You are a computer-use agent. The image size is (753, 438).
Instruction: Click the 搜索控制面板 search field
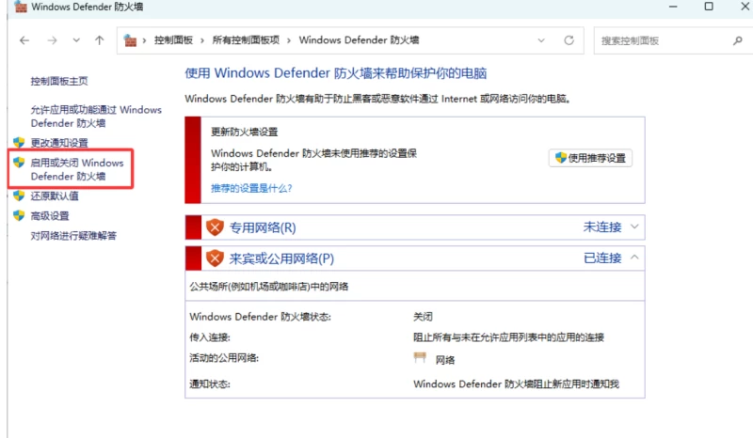(x=659, y=40)
